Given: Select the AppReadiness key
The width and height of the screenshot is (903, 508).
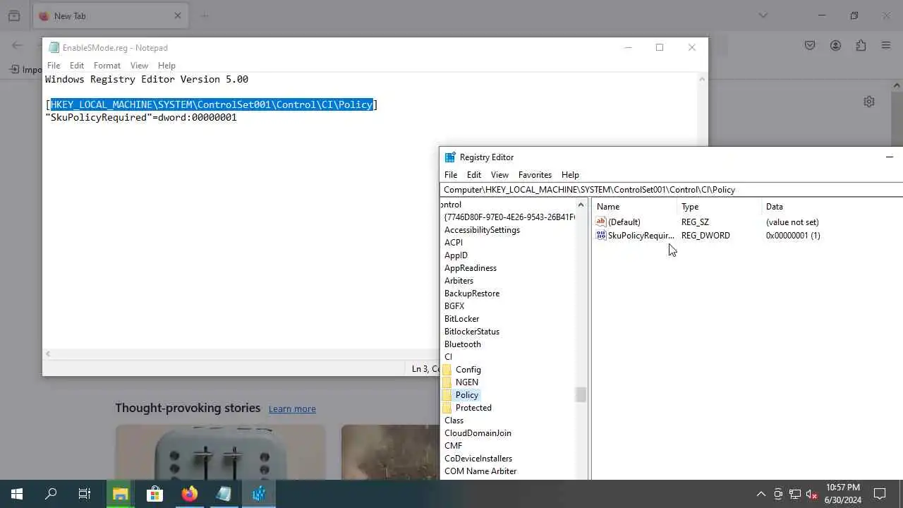Looking at the screenshot, I should pos(471,268).
